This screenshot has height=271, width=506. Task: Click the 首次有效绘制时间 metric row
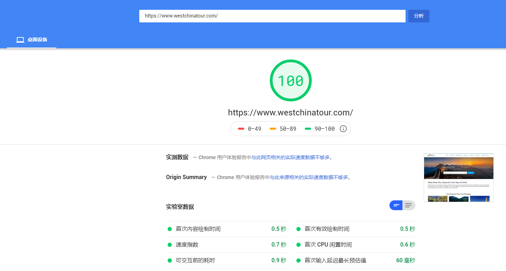point(355,229)
